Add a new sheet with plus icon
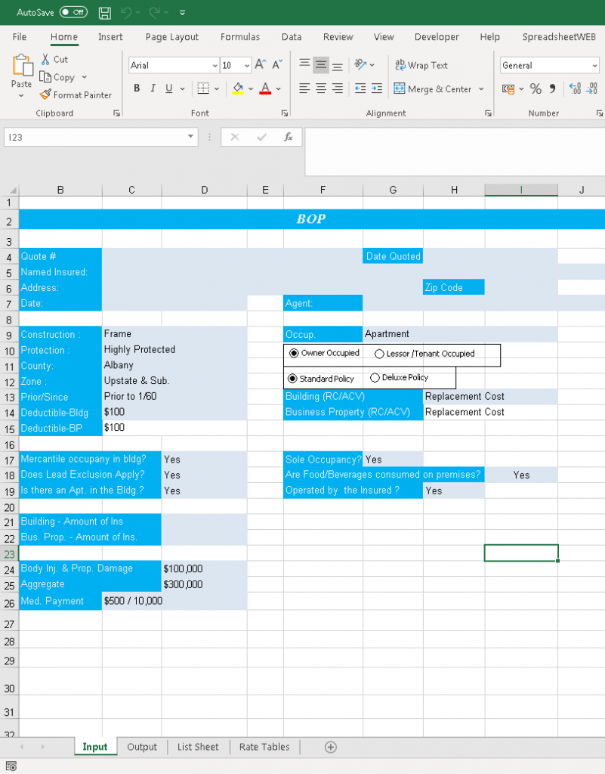The height and width of the screenshot is (774, 605). tap(330, 747)
